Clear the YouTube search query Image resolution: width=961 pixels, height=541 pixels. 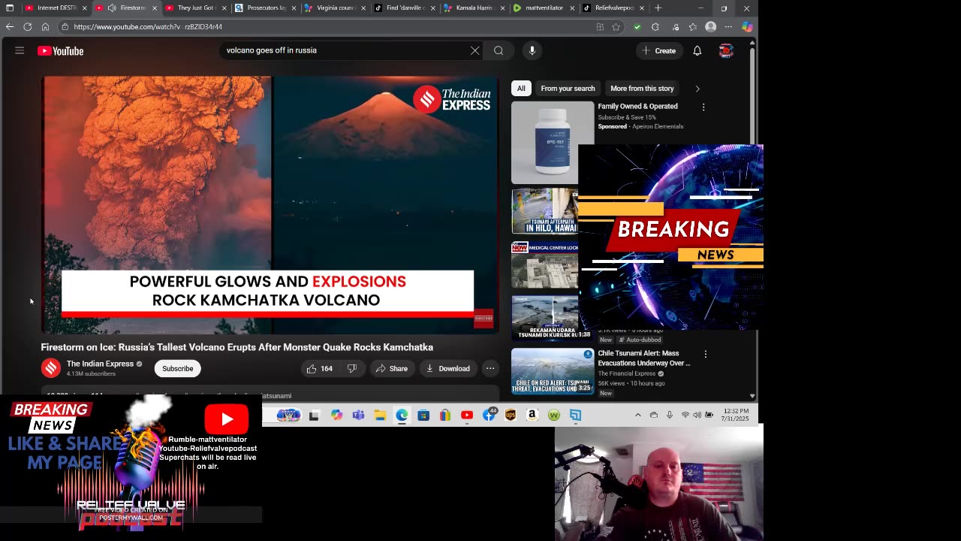coord(474,50)
